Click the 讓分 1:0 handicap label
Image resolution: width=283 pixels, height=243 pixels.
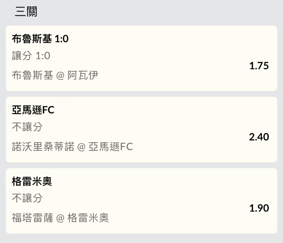31,56
